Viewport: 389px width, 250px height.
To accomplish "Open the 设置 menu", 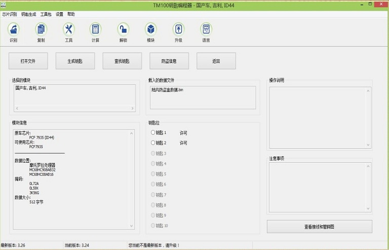I will point(59,14).
